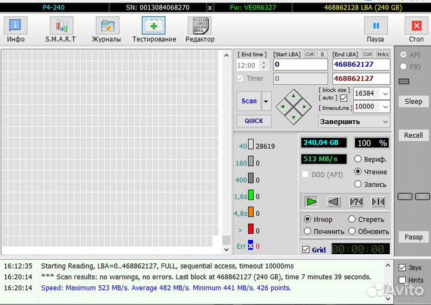The width and height of the screenshot is (431, 305).
Task: Toggle the Звук sound checkbox
Action: point(403,267)
